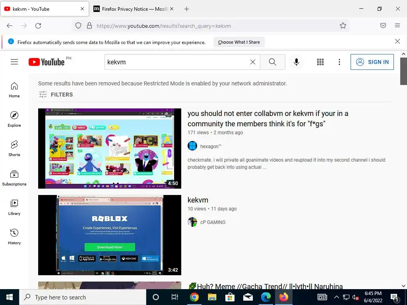Go back with Firefox back arrow

10,26
